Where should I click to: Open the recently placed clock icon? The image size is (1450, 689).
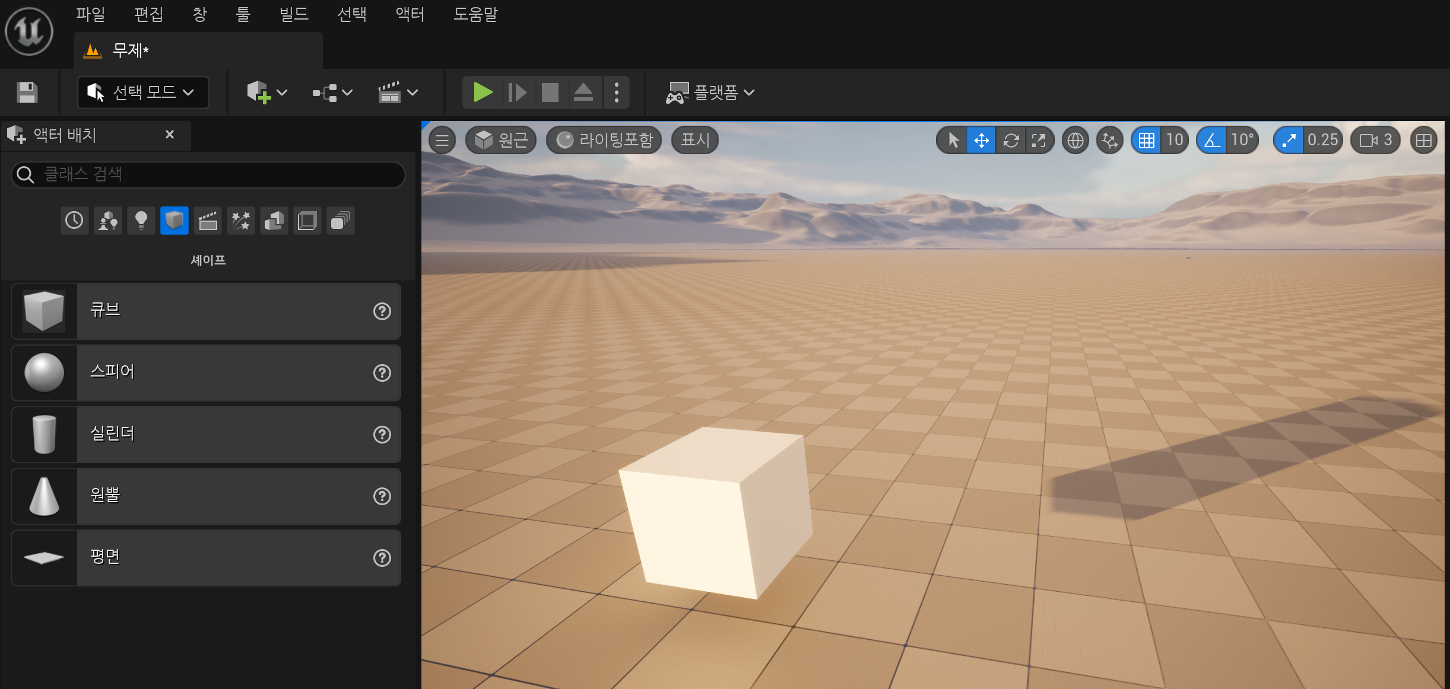coord(74,221)
